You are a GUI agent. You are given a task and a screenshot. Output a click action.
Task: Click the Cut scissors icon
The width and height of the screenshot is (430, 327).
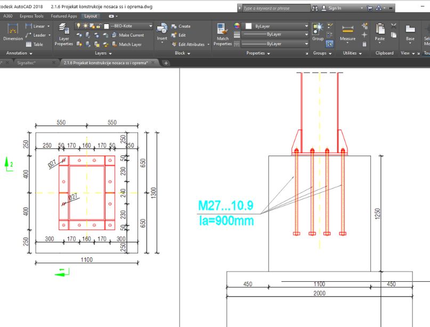[x=394, y=26]
